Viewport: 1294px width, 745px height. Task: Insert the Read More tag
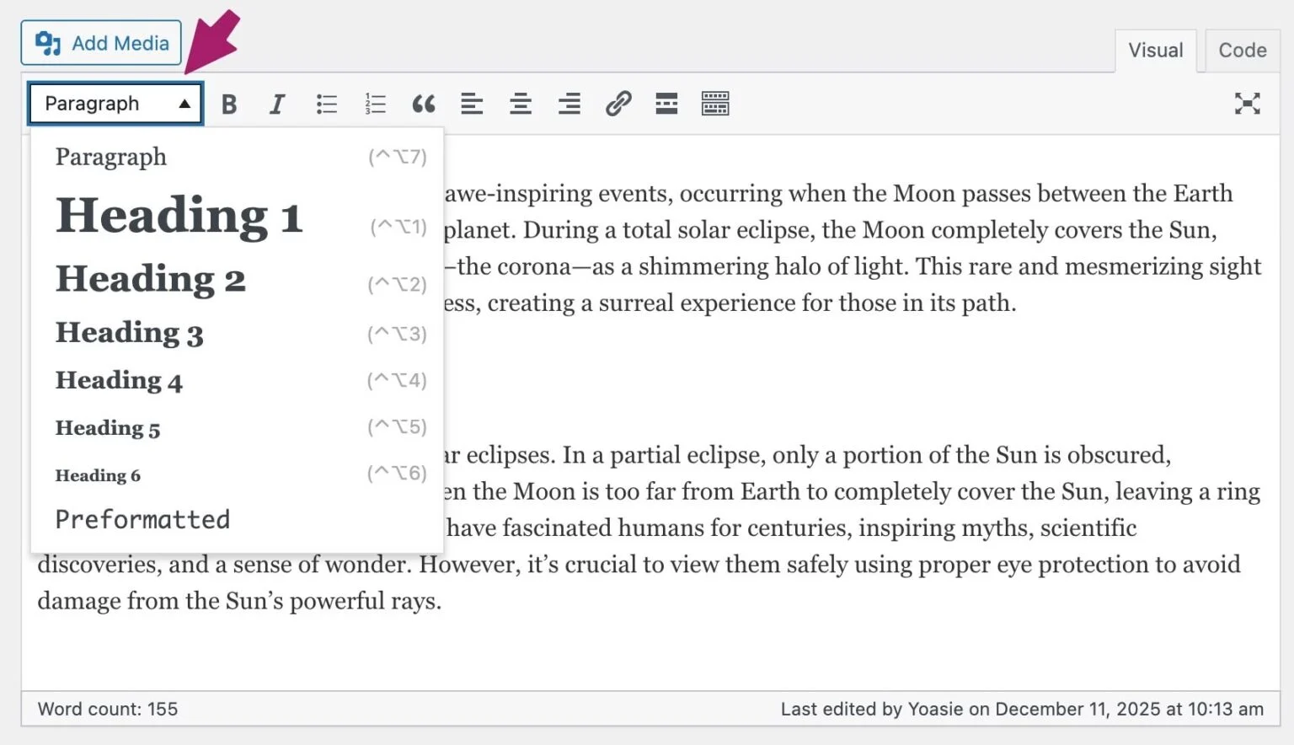coord(666,103)
